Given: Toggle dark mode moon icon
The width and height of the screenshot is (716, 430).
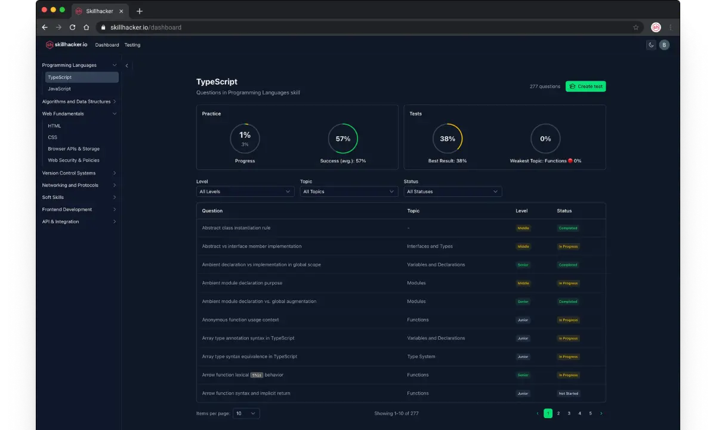Looking at the screenshot, I should pos(651,45).
